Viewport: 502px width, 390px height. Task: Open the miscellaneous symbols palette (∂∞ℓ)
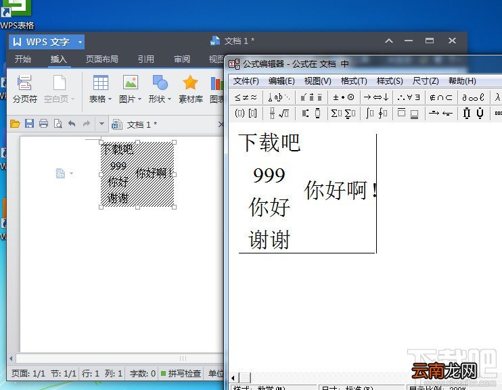[x=474, y=97]
